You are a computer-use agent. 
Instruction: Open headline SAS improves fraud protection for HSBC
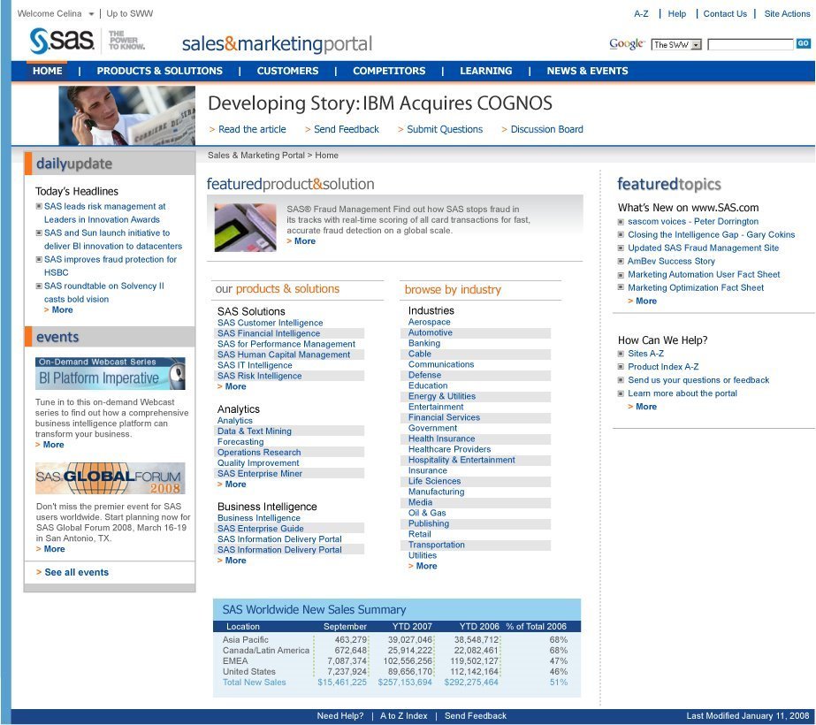tap(111, 265)
